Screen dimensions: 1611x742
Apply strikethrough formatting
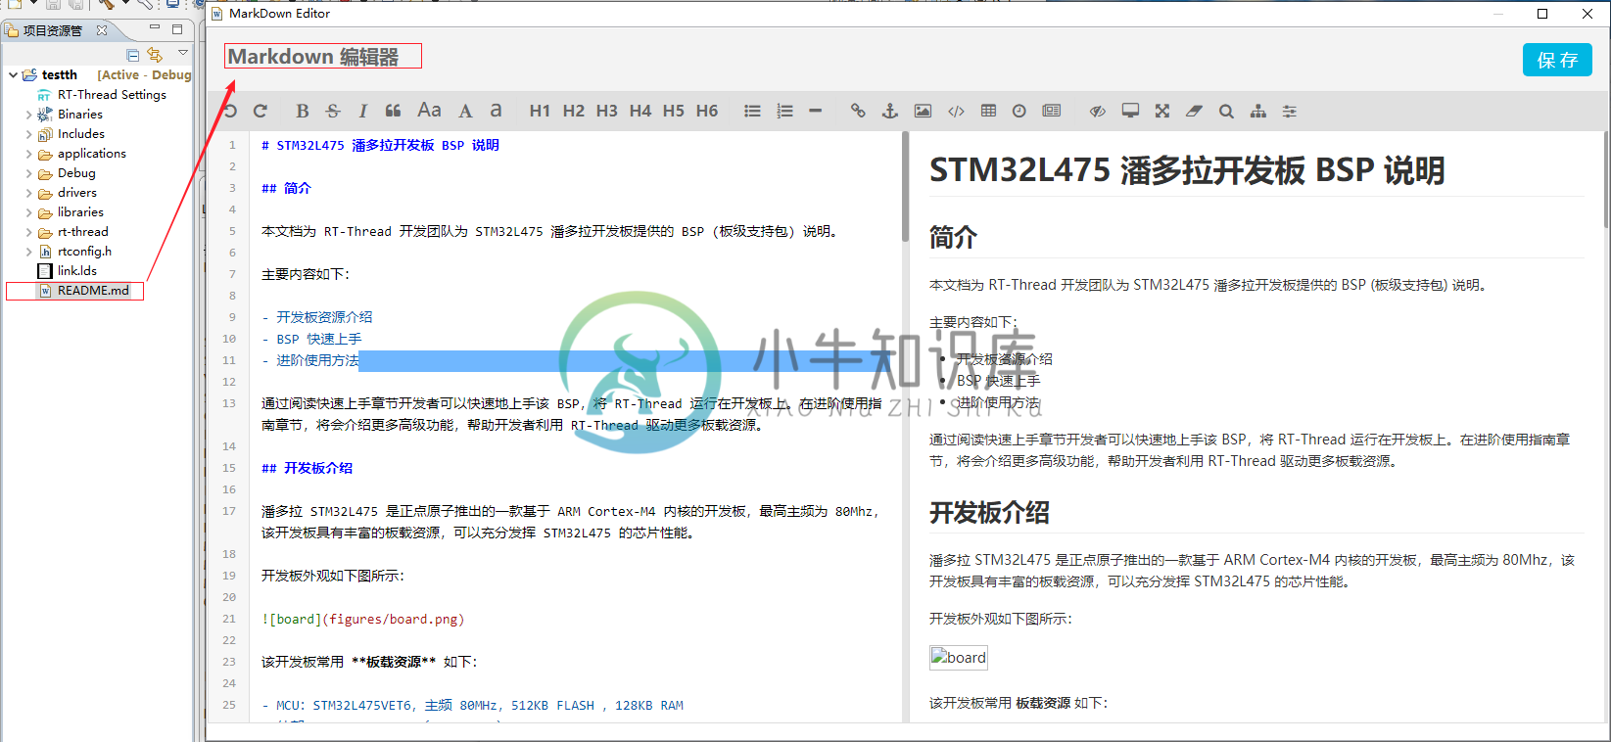coord(333,111)
